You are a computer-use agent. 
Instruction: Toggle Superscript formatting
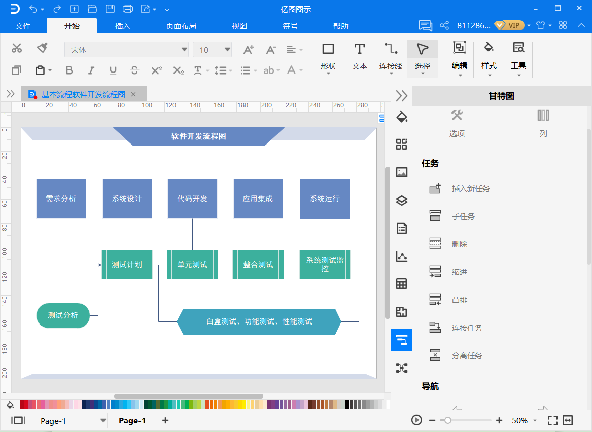[x=156, y=70]
